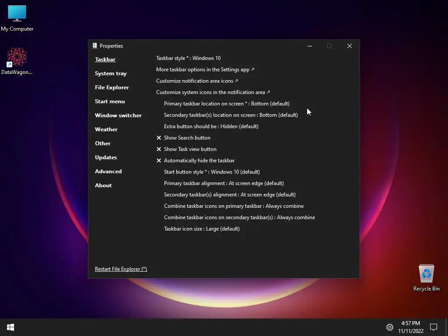Open the notification center icon
The width and height of the screenshot is (448, 336).
click(x=434, y=327)
